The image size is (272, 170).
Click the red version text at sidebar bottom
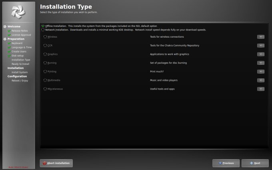click(x=18, y=167)
